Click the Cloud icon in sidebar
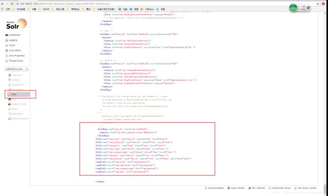The width and height of the screenshot is (328, 196). pos(7,45)
